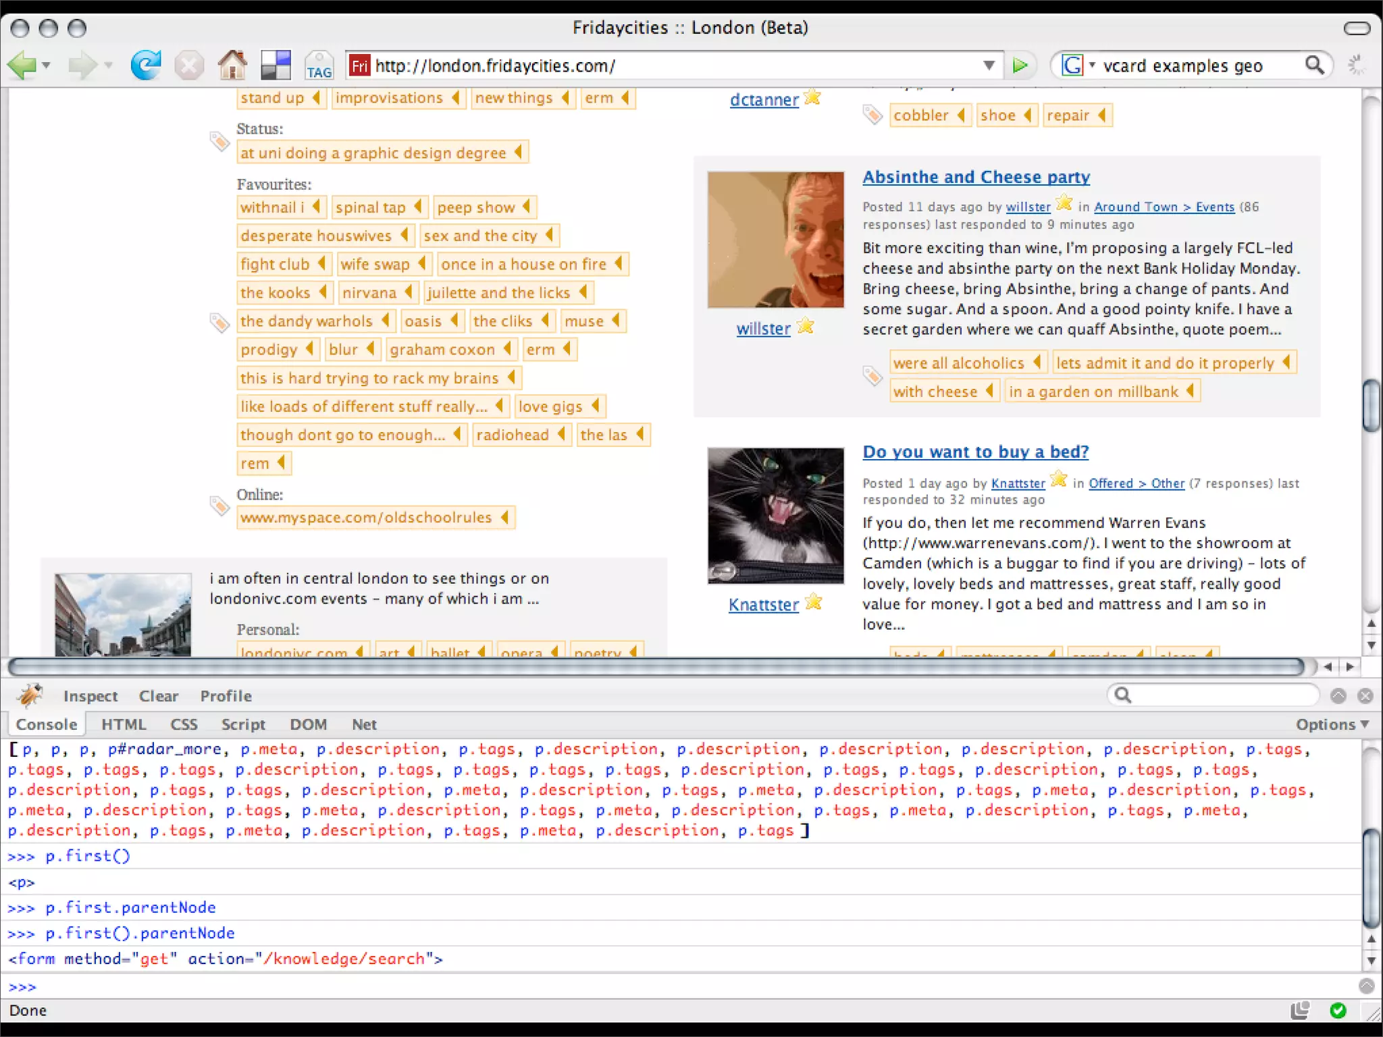Open the Back button history dropdown arrow

click(x=46, y=65)
